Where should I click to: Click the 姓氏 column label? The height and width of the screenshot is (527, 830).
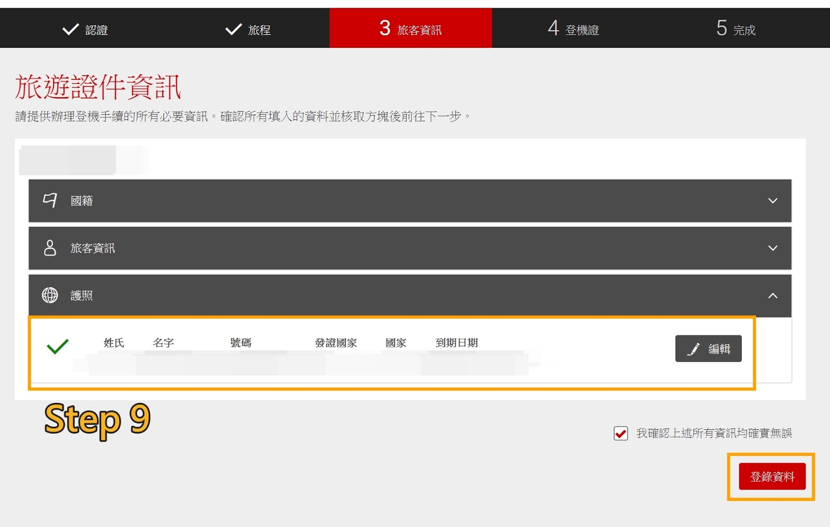point(114,343)
